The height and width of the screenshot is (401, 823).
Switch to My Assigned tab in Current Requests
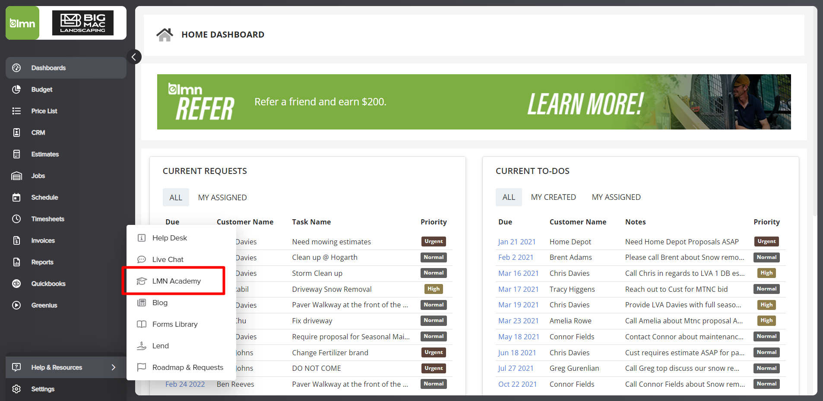[222, 198]
